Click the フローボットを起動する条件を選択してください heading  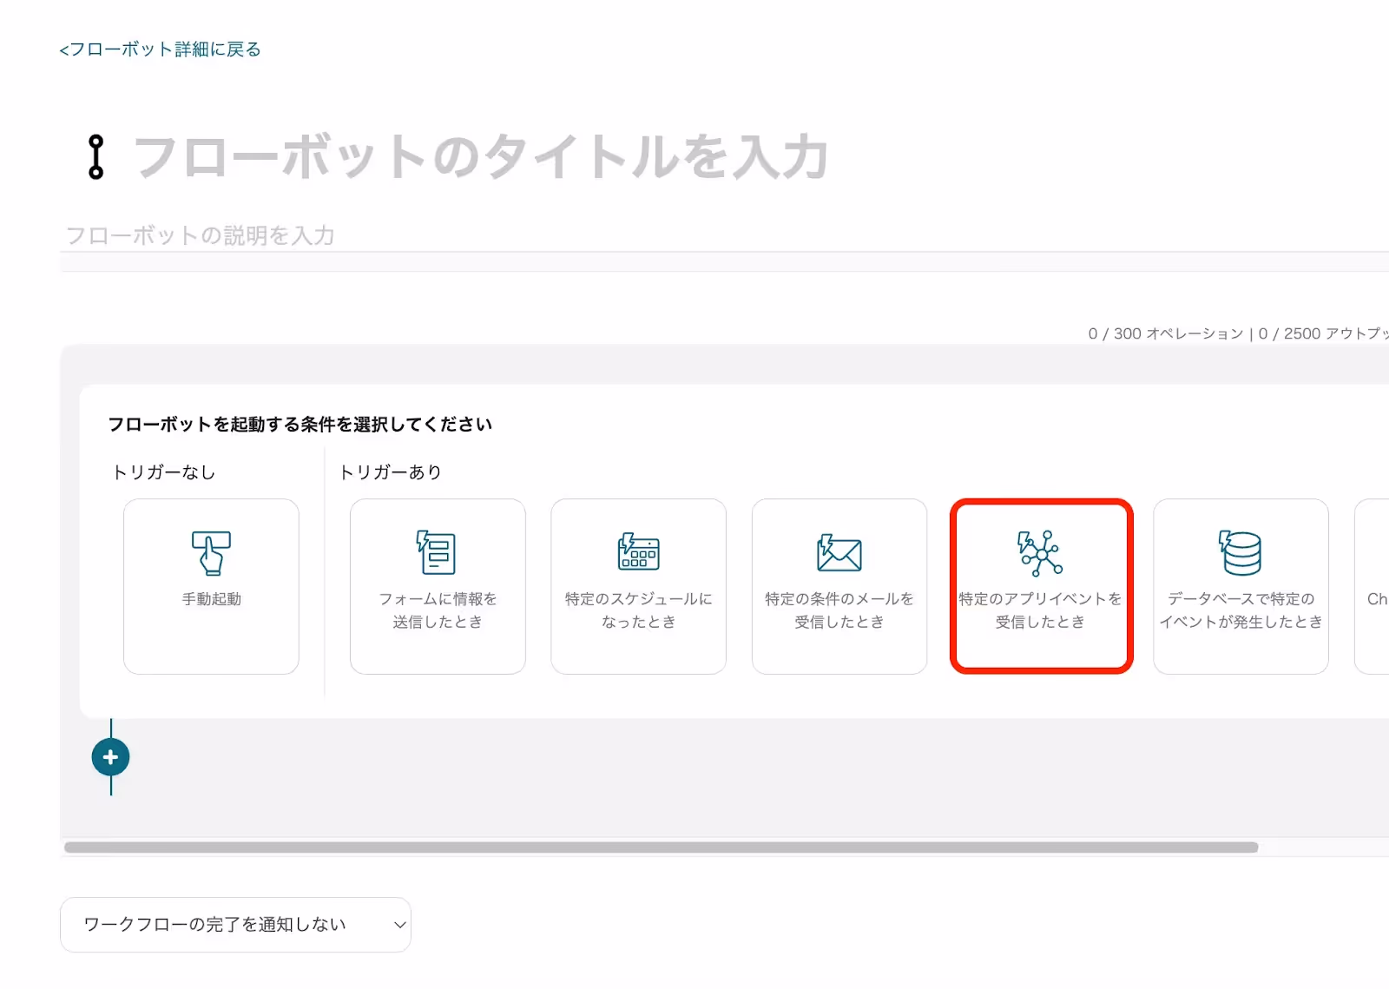pos(300,425)
